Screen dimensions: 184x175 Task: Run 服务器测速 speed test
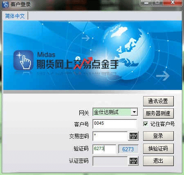(x=158, y=113)
